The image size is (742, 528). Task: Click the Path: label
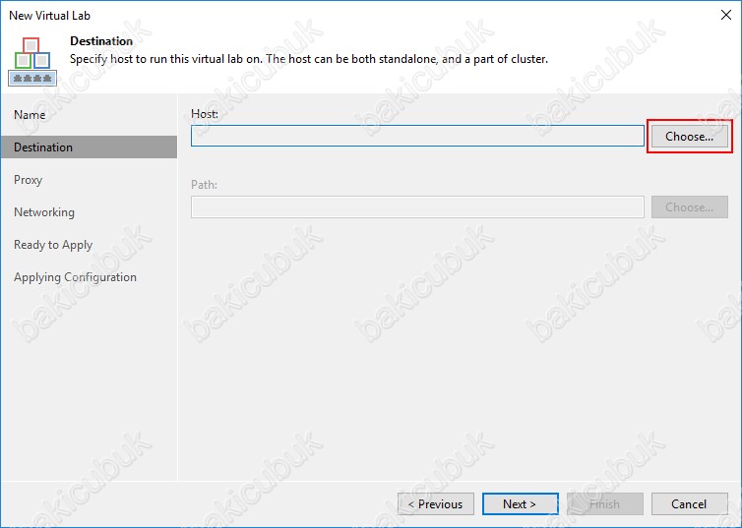coord(204,185)
